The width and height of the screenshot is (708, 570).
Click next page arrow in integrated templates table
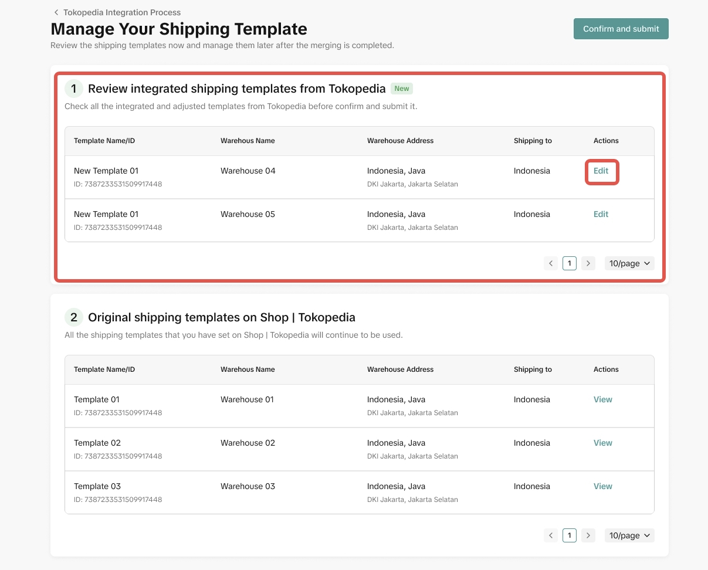coord(588,263)
